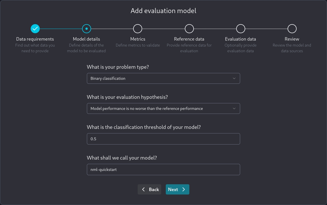Click the Binary classification dropdown arrow

234,78
